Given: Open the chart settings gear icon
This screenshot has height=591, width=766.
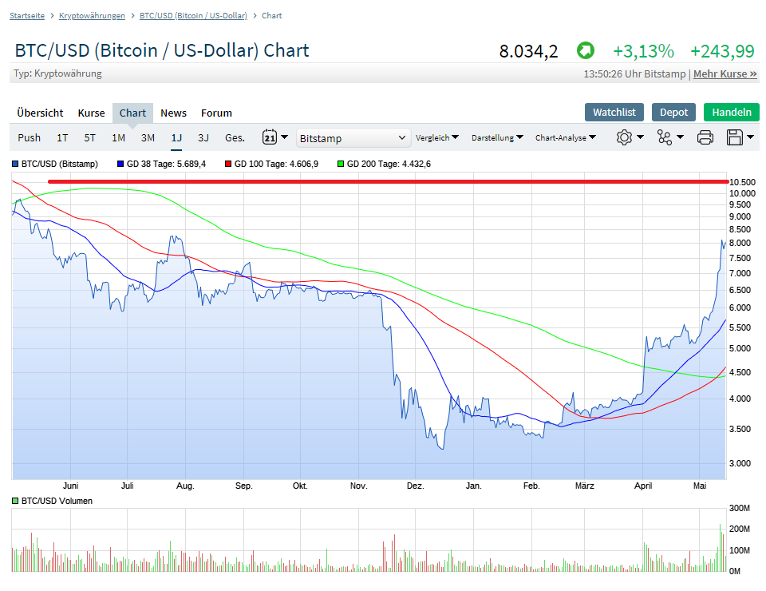Looking at the screenshot, I should [624, 137].
